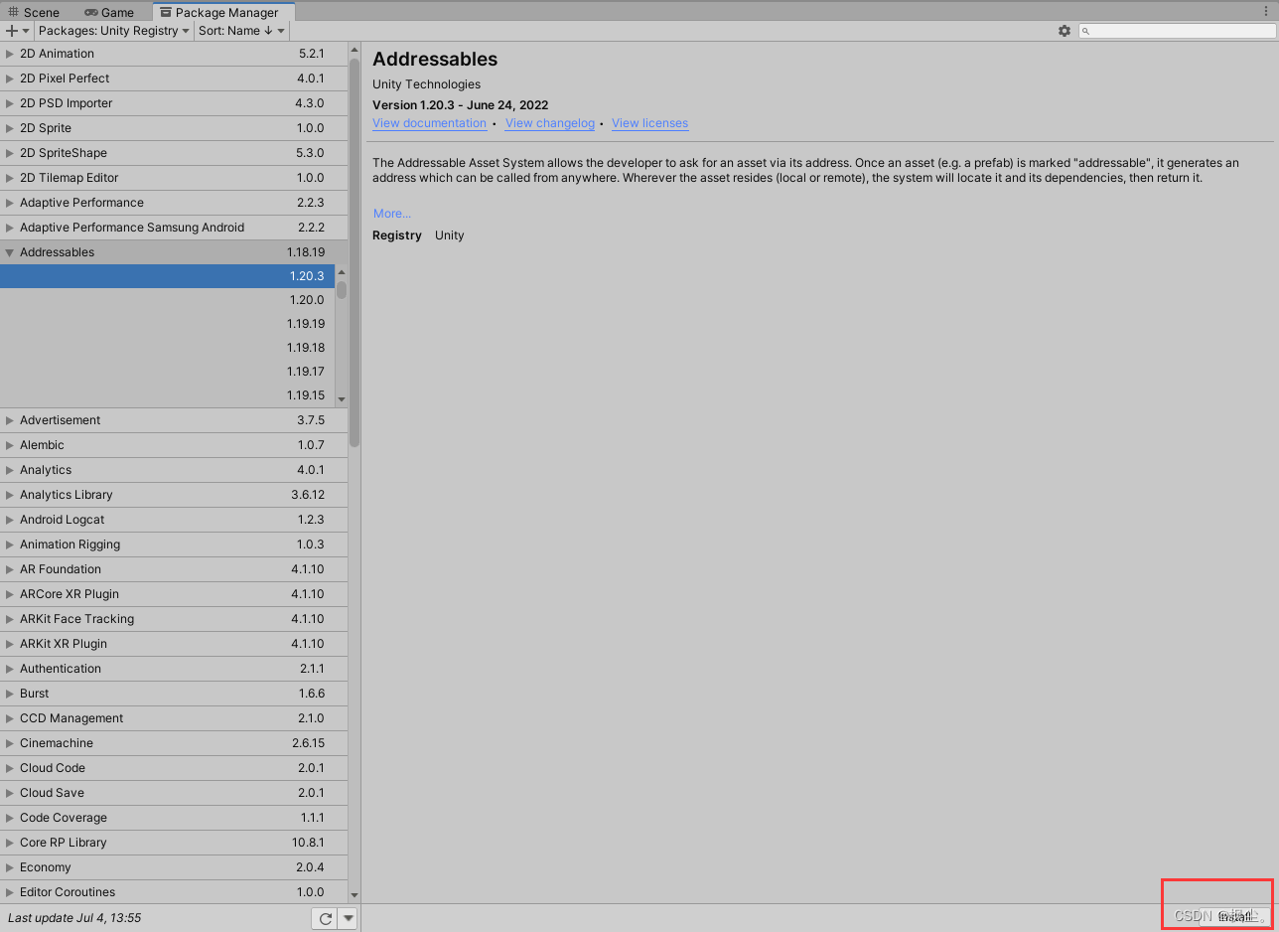1279x932 pixels.
Task: Expand the Cinemachine package entry
Action: (10, 743)
